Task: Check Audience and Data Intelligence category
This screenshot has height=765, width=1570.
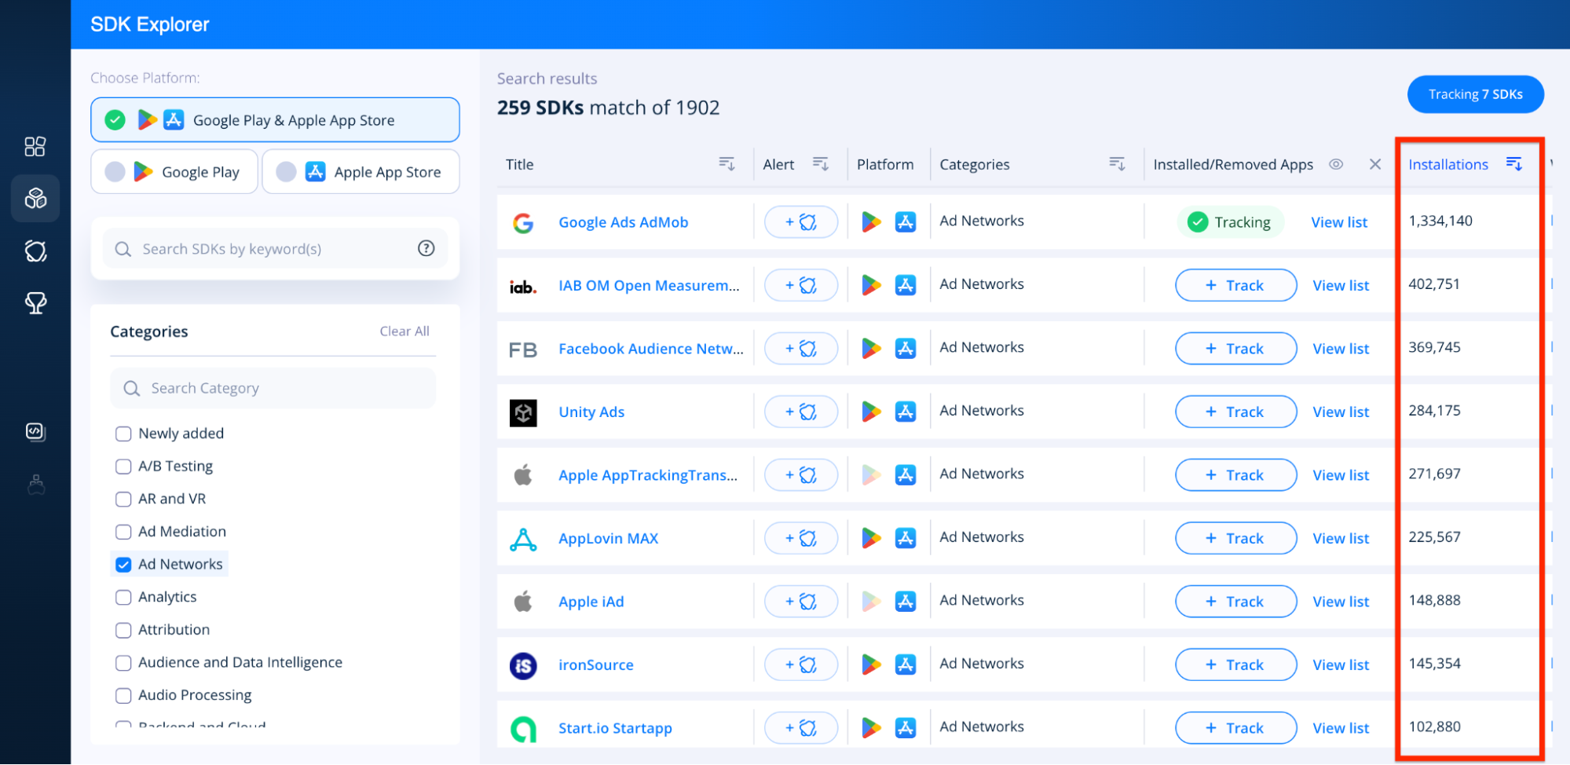Action: coord(123,663)
